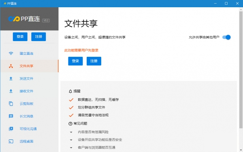Toggle 允许共享给其他用户 switch
The height and width of the screenshot is (152, 243).
pos(226,37)
